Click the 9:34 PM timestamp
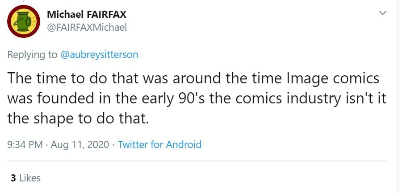Viewport: 402px width, 193px height. pos(25,144)
